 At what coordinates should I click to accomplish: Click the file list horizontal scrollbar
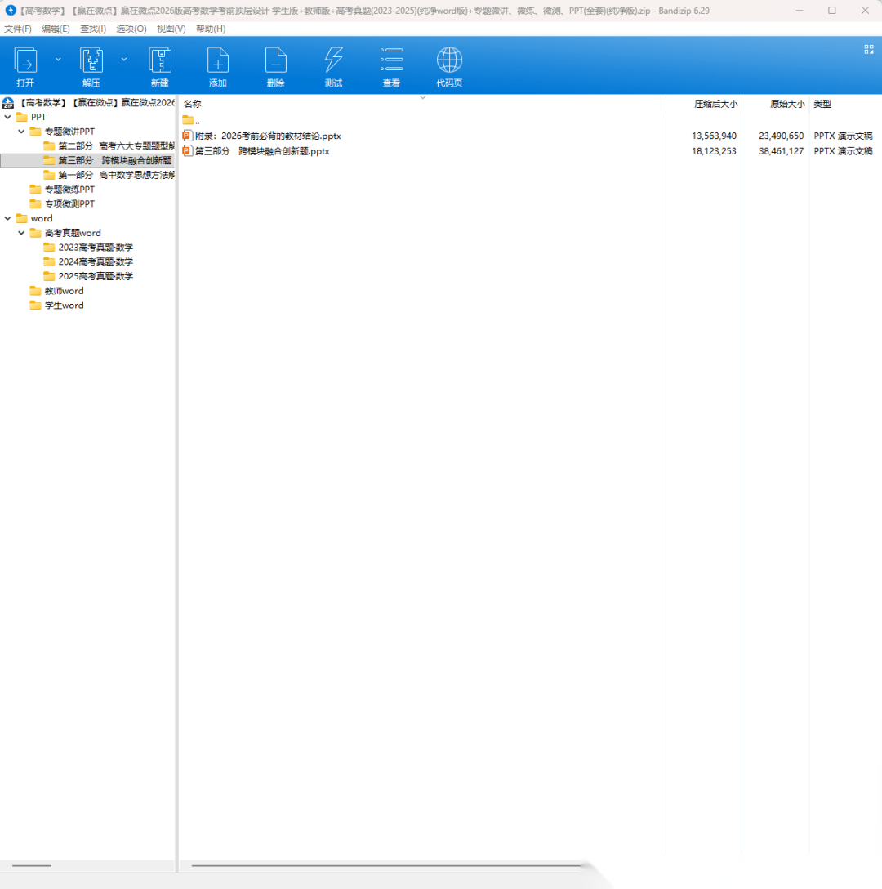coord(384,865)
